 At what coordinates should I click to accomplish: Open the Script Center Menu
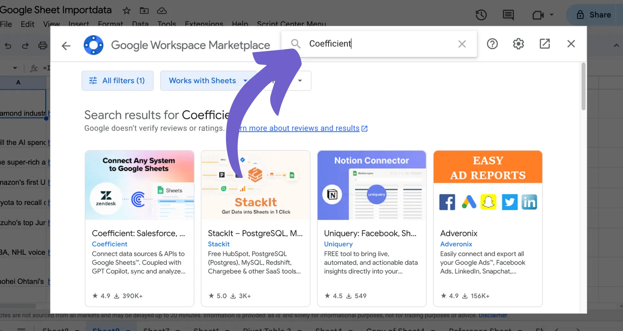(x=291, y=24)
